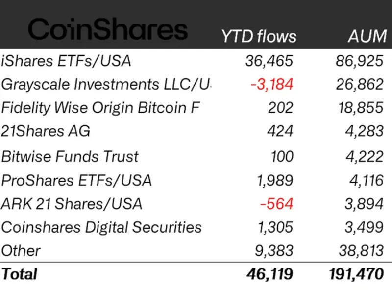Screen dimensions: 392x292
Task: Choose the Bitwise Funds Trust row label
Action: point(70,157)
